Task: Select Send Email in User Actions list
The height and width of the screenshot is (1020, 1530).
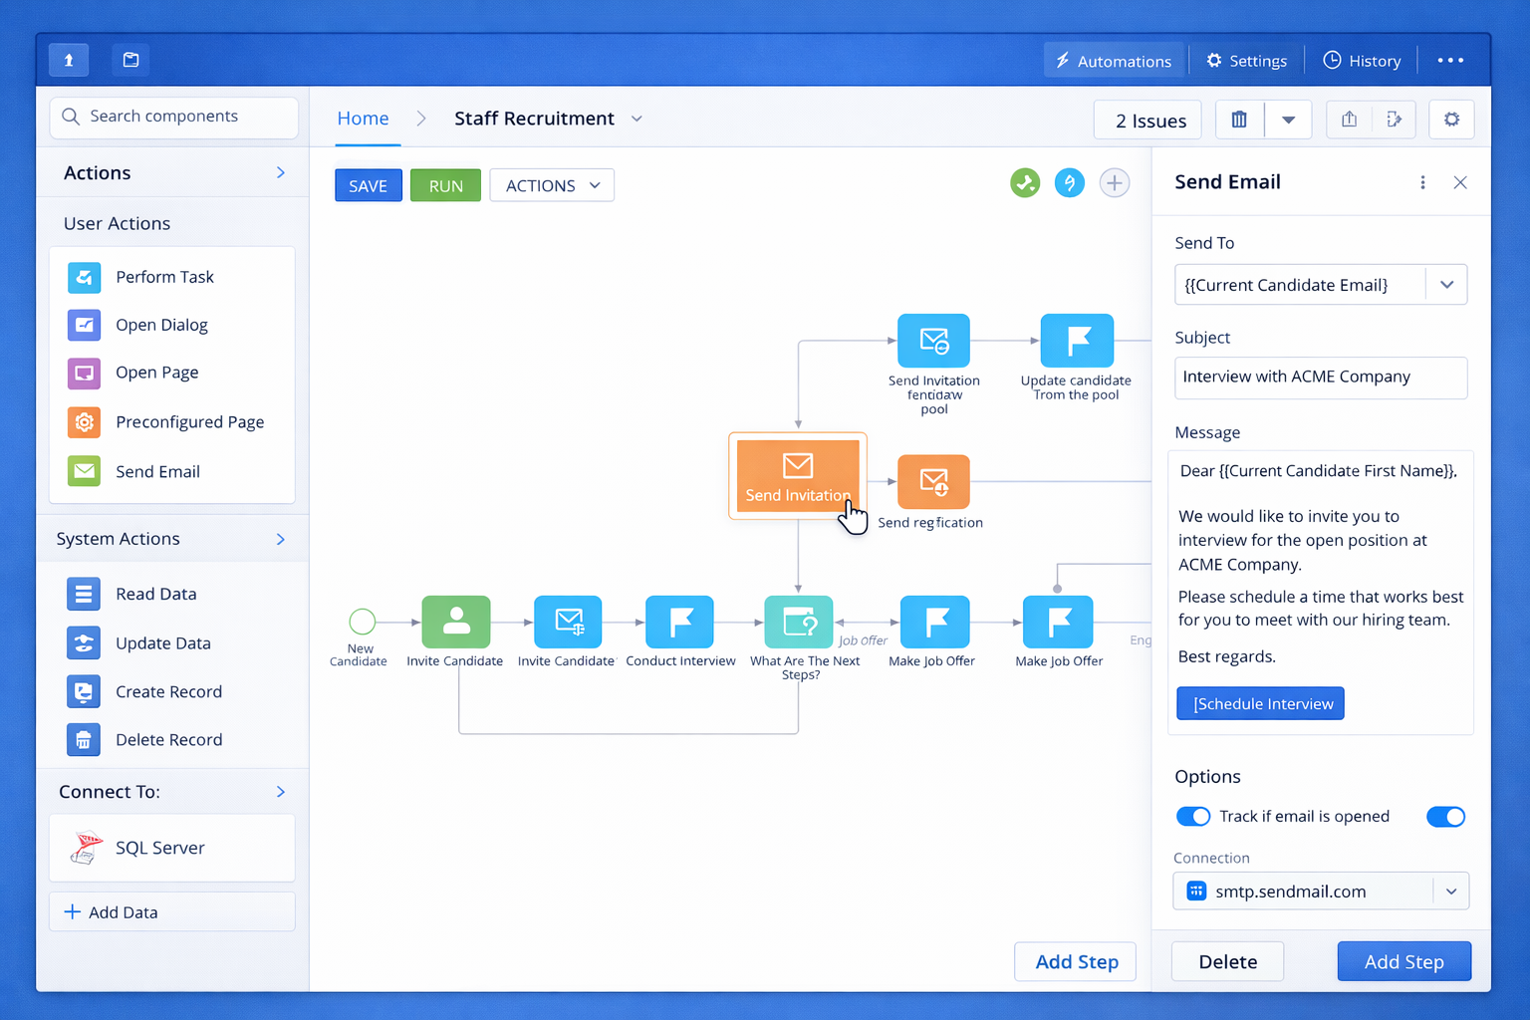Action: 172,471
